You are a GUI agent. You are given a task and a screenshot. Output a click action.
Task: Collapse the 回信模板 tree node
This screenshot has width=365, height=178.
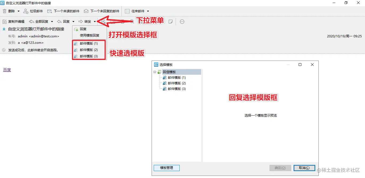point(155,72)
